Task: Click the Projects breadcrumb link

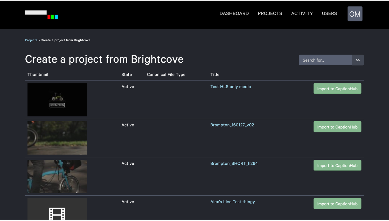Action: tap(31, 40)
